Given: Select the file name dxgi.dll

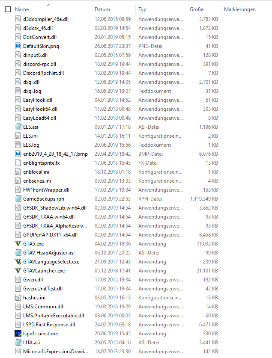Looking at the screenshot, I should pyautogui.click(x=31, y=82).
